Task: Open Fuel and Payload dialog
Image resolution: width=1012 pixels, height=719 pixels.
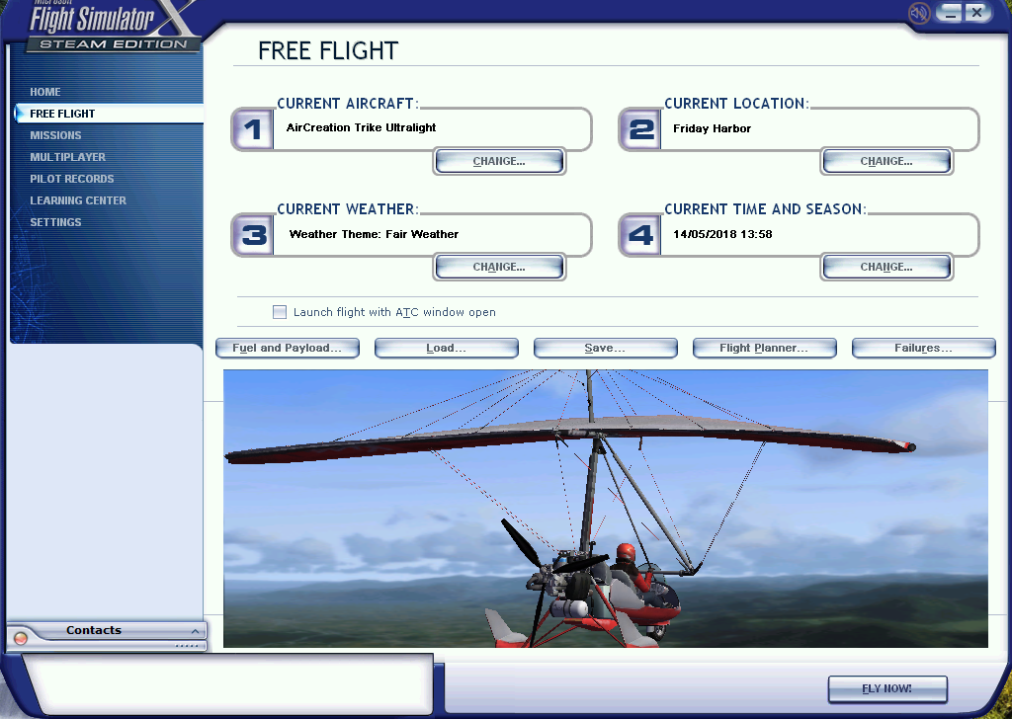Action: [288, 349]
